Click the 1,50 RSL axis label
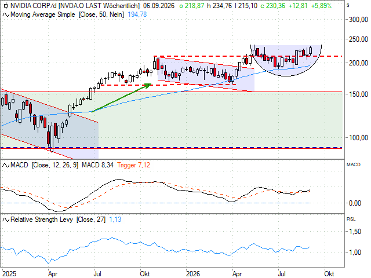This screenshot has width=371, height=278. 355,232
